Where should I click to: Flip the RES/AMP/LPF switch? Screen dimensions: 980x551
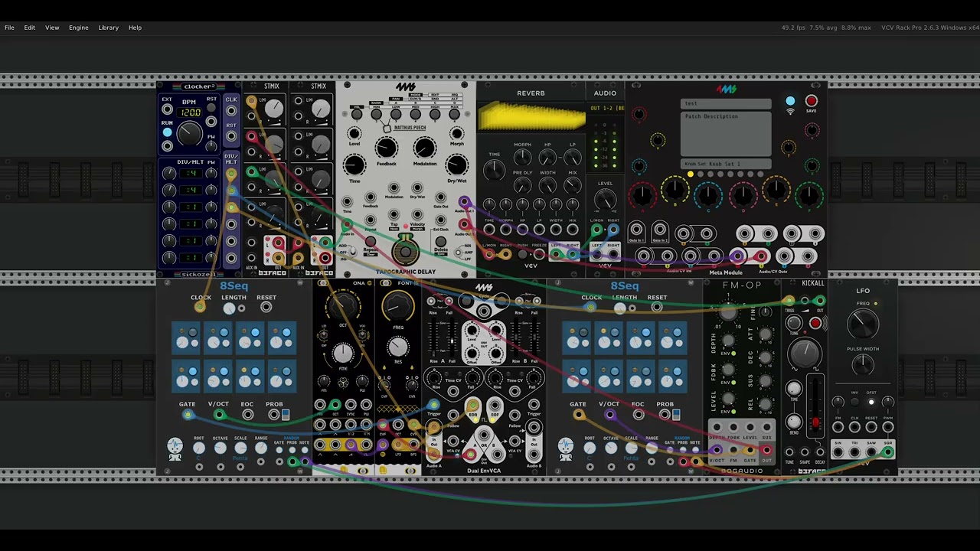click(x=459, y=253)
